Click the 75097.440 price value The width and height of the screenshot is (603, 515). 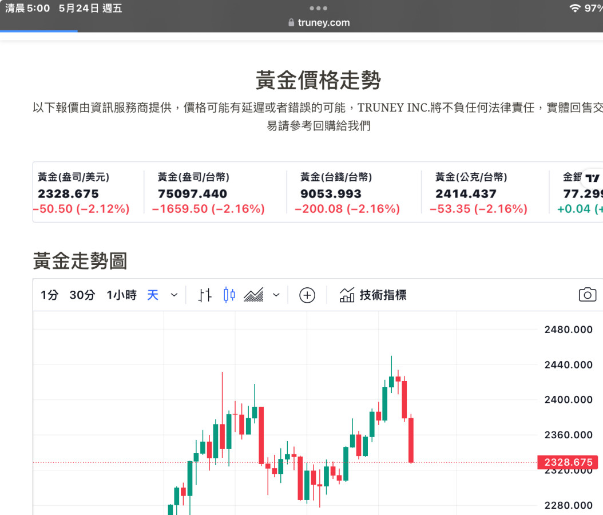(x=192, y=193)
